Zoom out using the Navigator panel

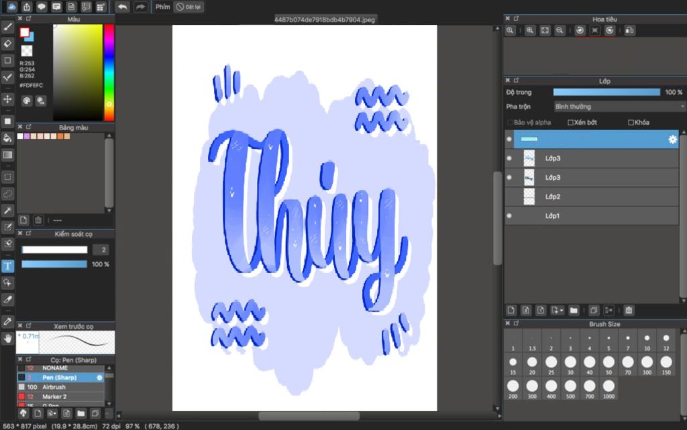click(x=560, y=30)
